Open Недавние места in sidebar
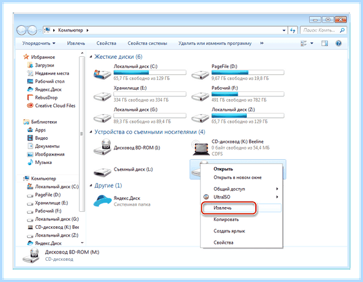Image resolution: width=363 pixels, height=282 pixels. pyautogui.click(x=48, y=73)
